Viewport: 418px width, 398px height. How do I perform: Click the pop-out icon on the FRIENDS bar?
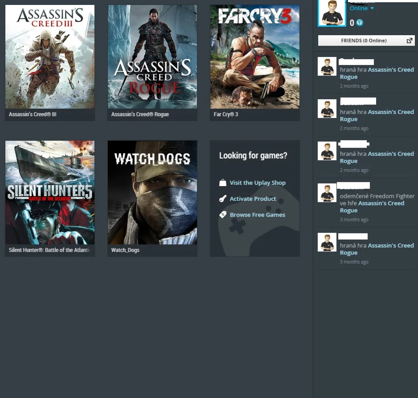(x=409, y=40)
